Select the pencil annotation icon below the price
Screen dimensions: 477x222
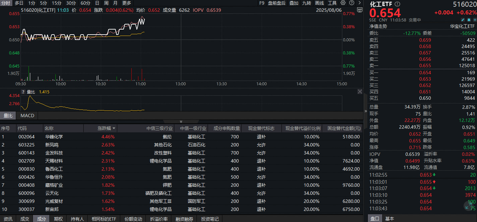(x=463, y=20)
